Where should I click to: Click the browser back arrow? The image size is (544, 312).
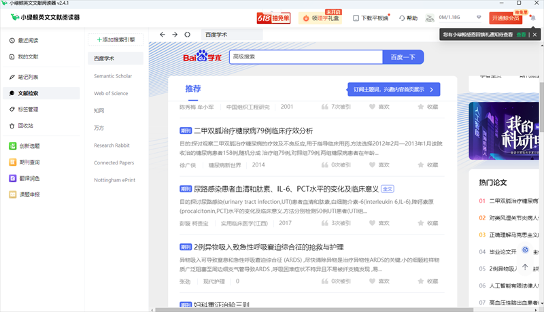[162, 34]
